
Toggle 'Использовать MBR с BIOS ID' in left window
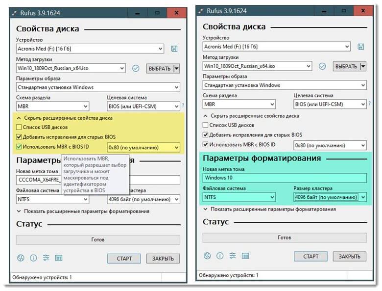(19, 147)
